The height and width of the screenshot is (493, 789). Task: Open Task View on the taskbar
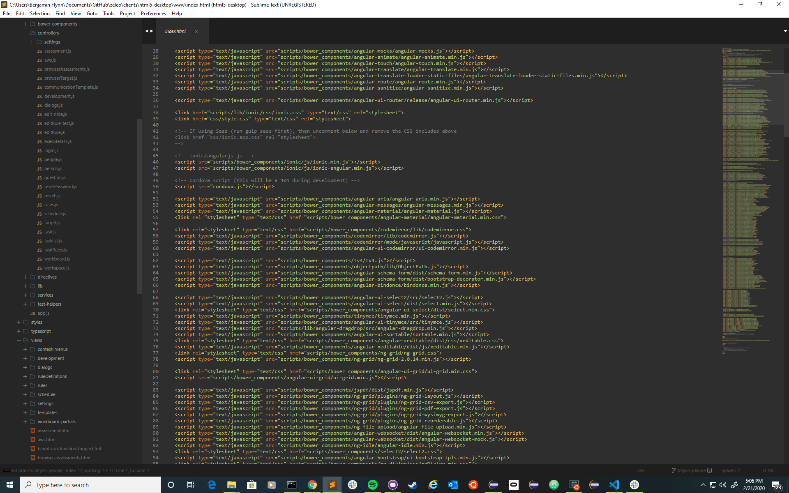pyautogui.click(x=191, y=485)
